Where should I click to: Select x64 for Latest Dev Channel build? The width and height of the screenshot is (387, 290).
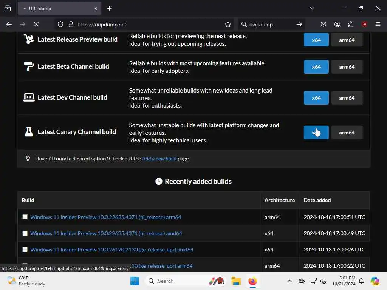click(316, 98)
